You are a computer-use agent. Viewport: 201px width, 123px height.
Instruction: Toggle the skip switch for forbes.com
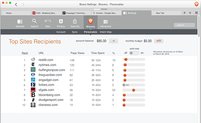[124, 85]
